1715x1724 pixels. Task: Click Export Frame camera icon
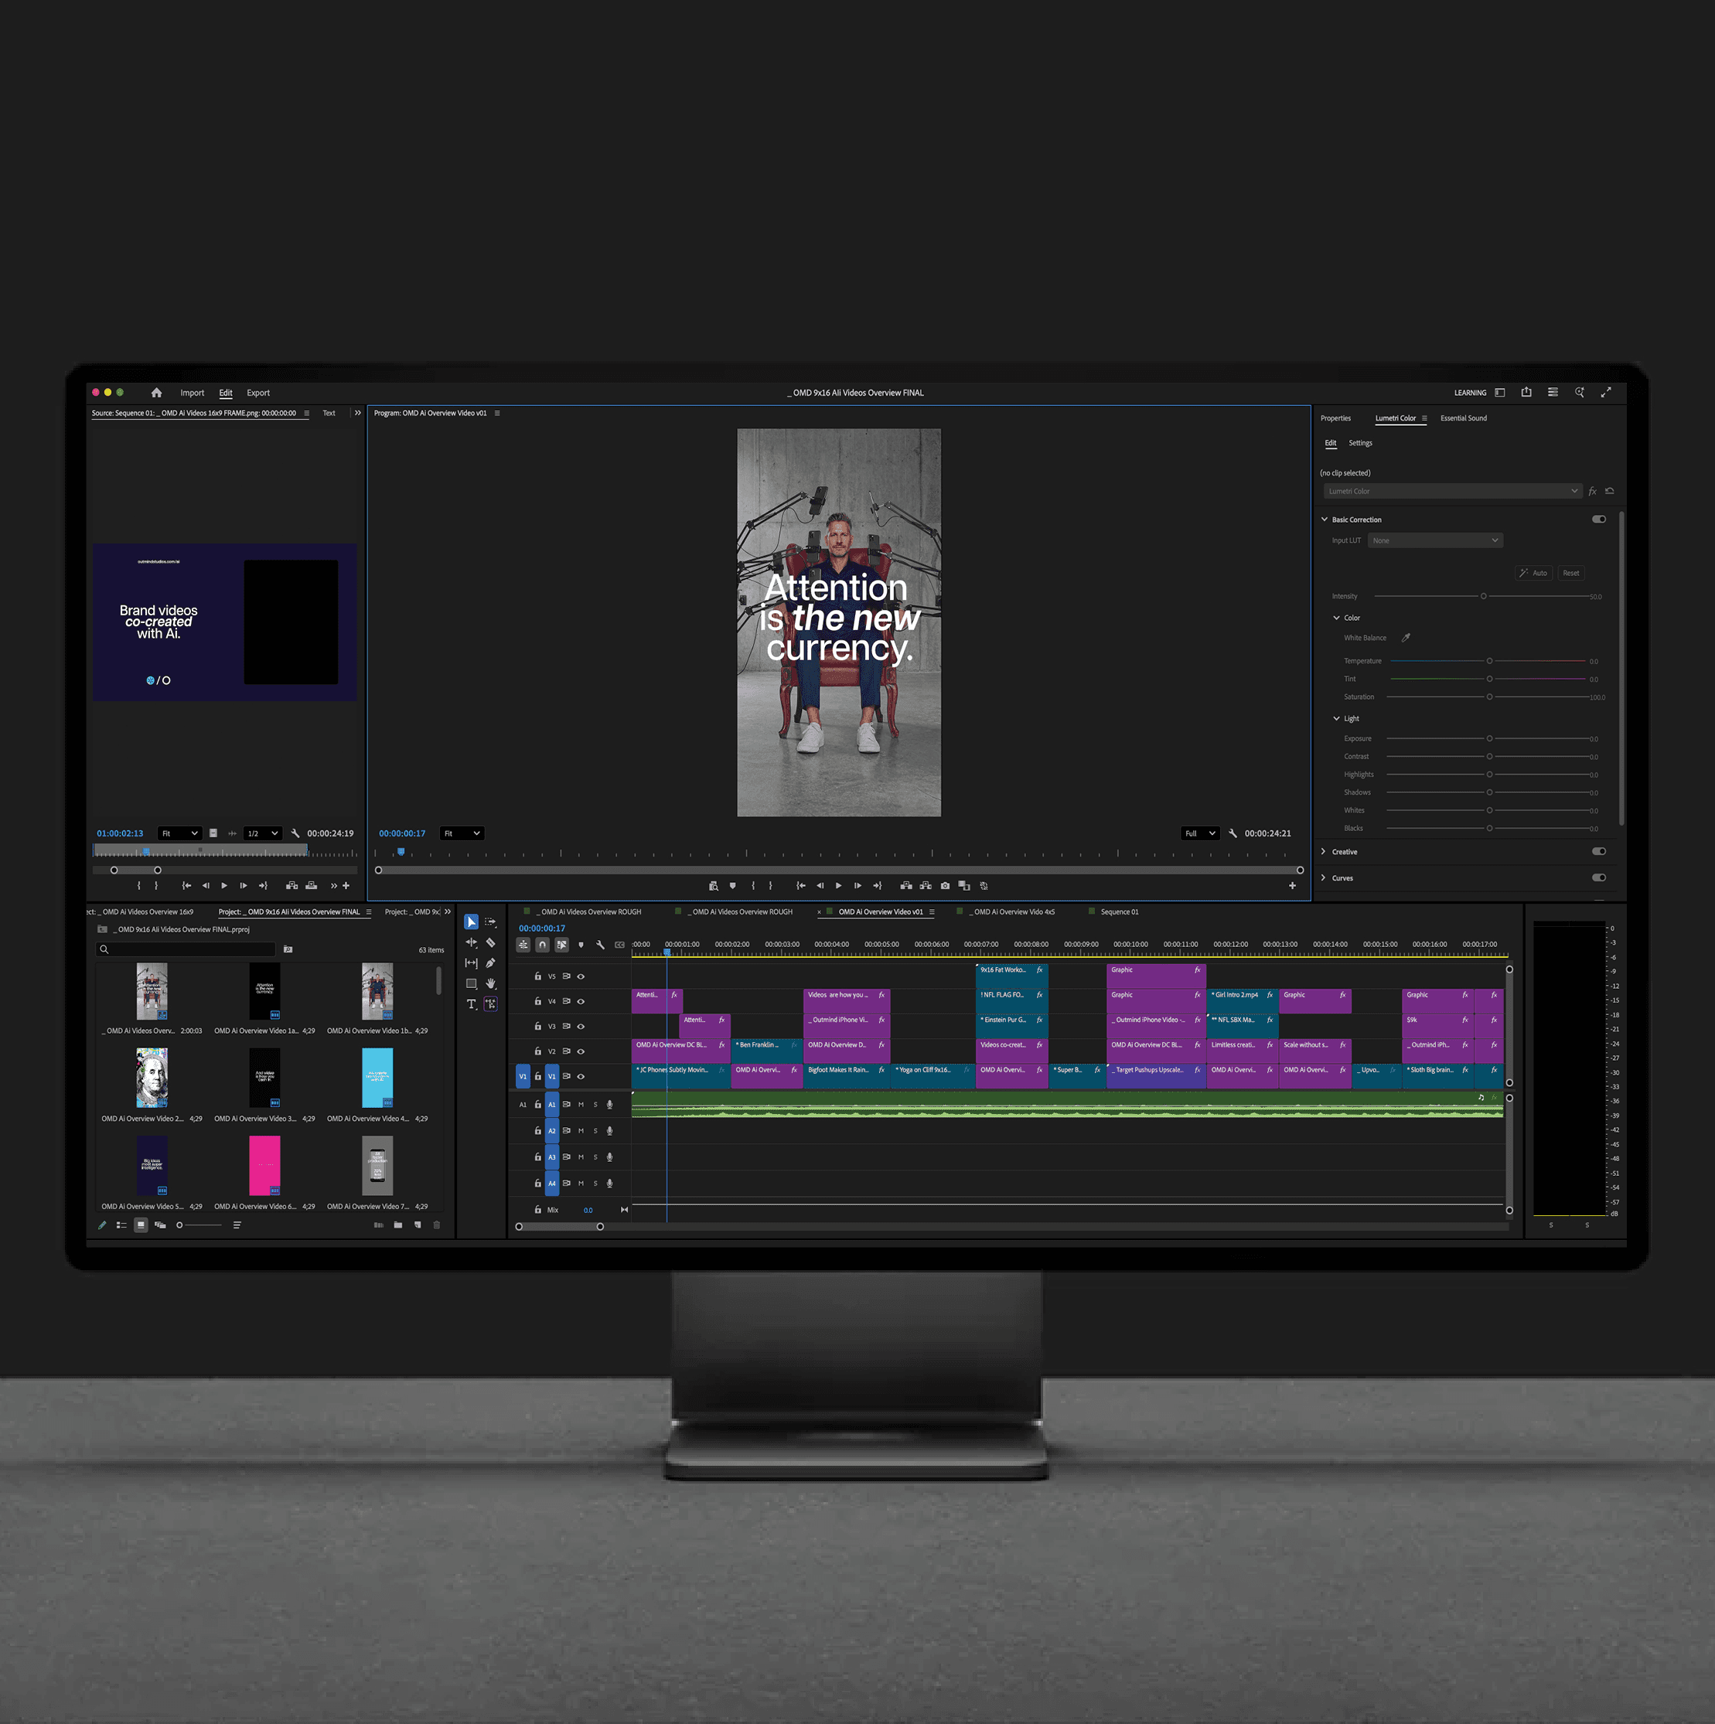pyautogui.click(x=945, y=886)
